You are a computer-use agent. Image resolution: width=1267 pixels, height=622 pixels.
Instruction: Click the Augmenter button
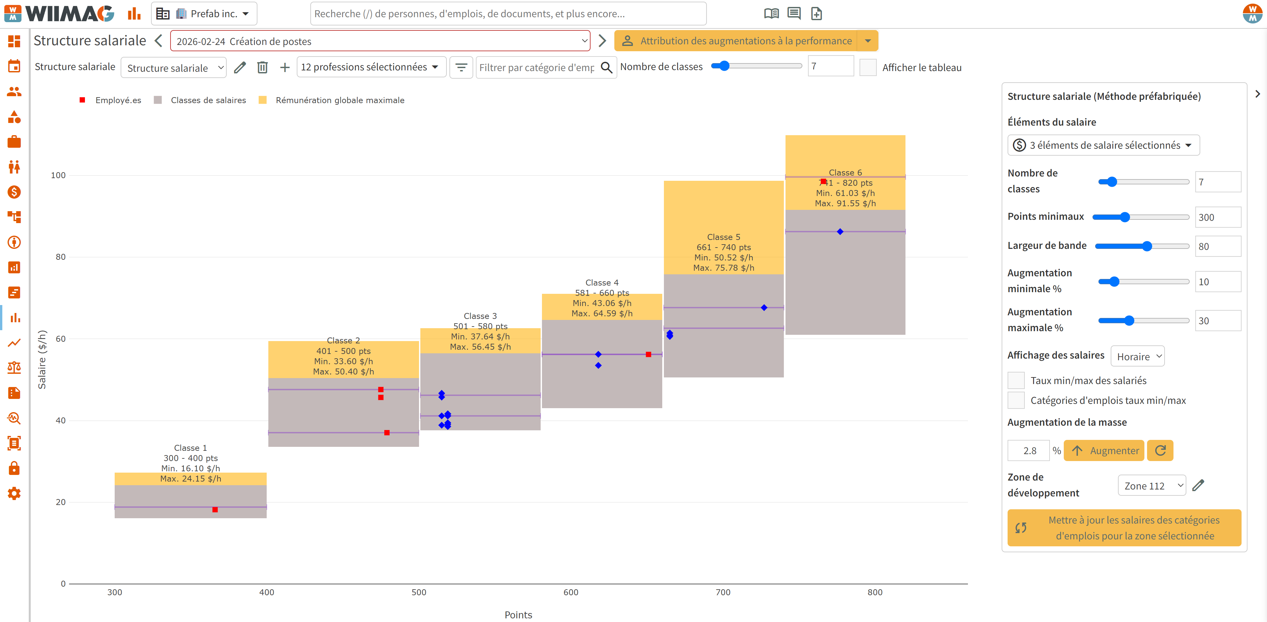point(1104,450)
